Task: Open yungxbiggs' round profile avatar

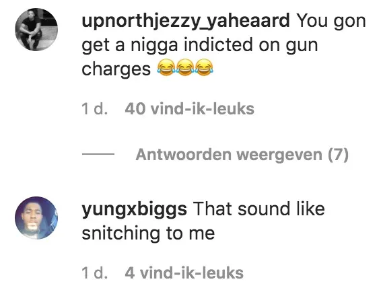Action: click(36, 218)
